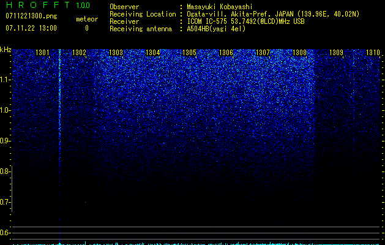Click the 1301 time marker
Viewport: 385px width, 245px height.
pos(42,53)
